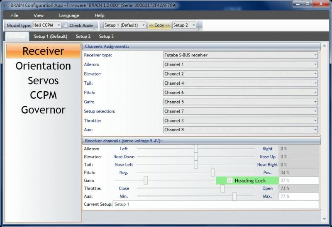
Task: Open the copy source Setup 1 dropdown
Action: point(124,25)
